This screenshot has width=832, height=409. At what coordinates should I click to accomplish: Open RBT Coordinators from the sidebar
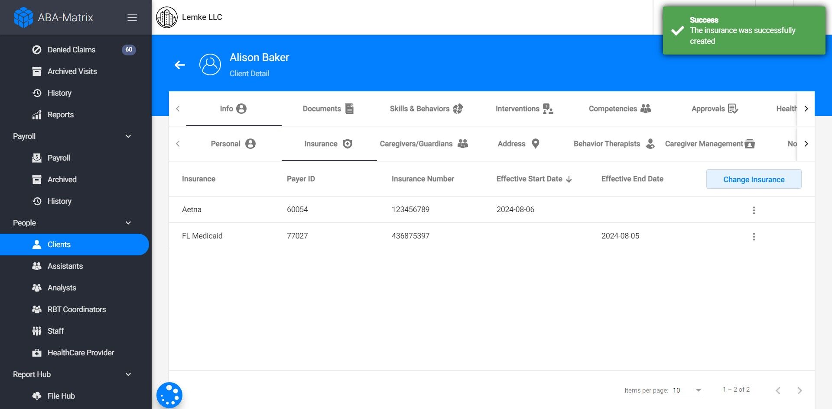[77, 309]
